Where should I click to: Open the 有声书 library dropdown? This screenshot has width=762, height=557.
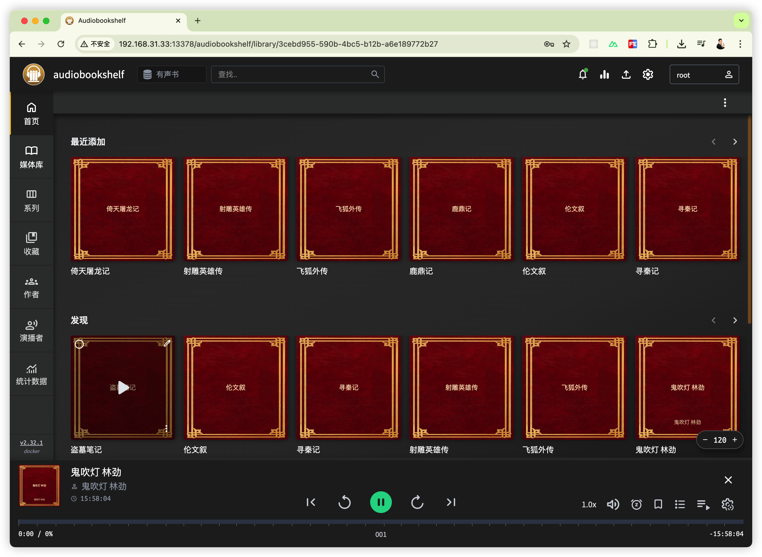(172, 75)
